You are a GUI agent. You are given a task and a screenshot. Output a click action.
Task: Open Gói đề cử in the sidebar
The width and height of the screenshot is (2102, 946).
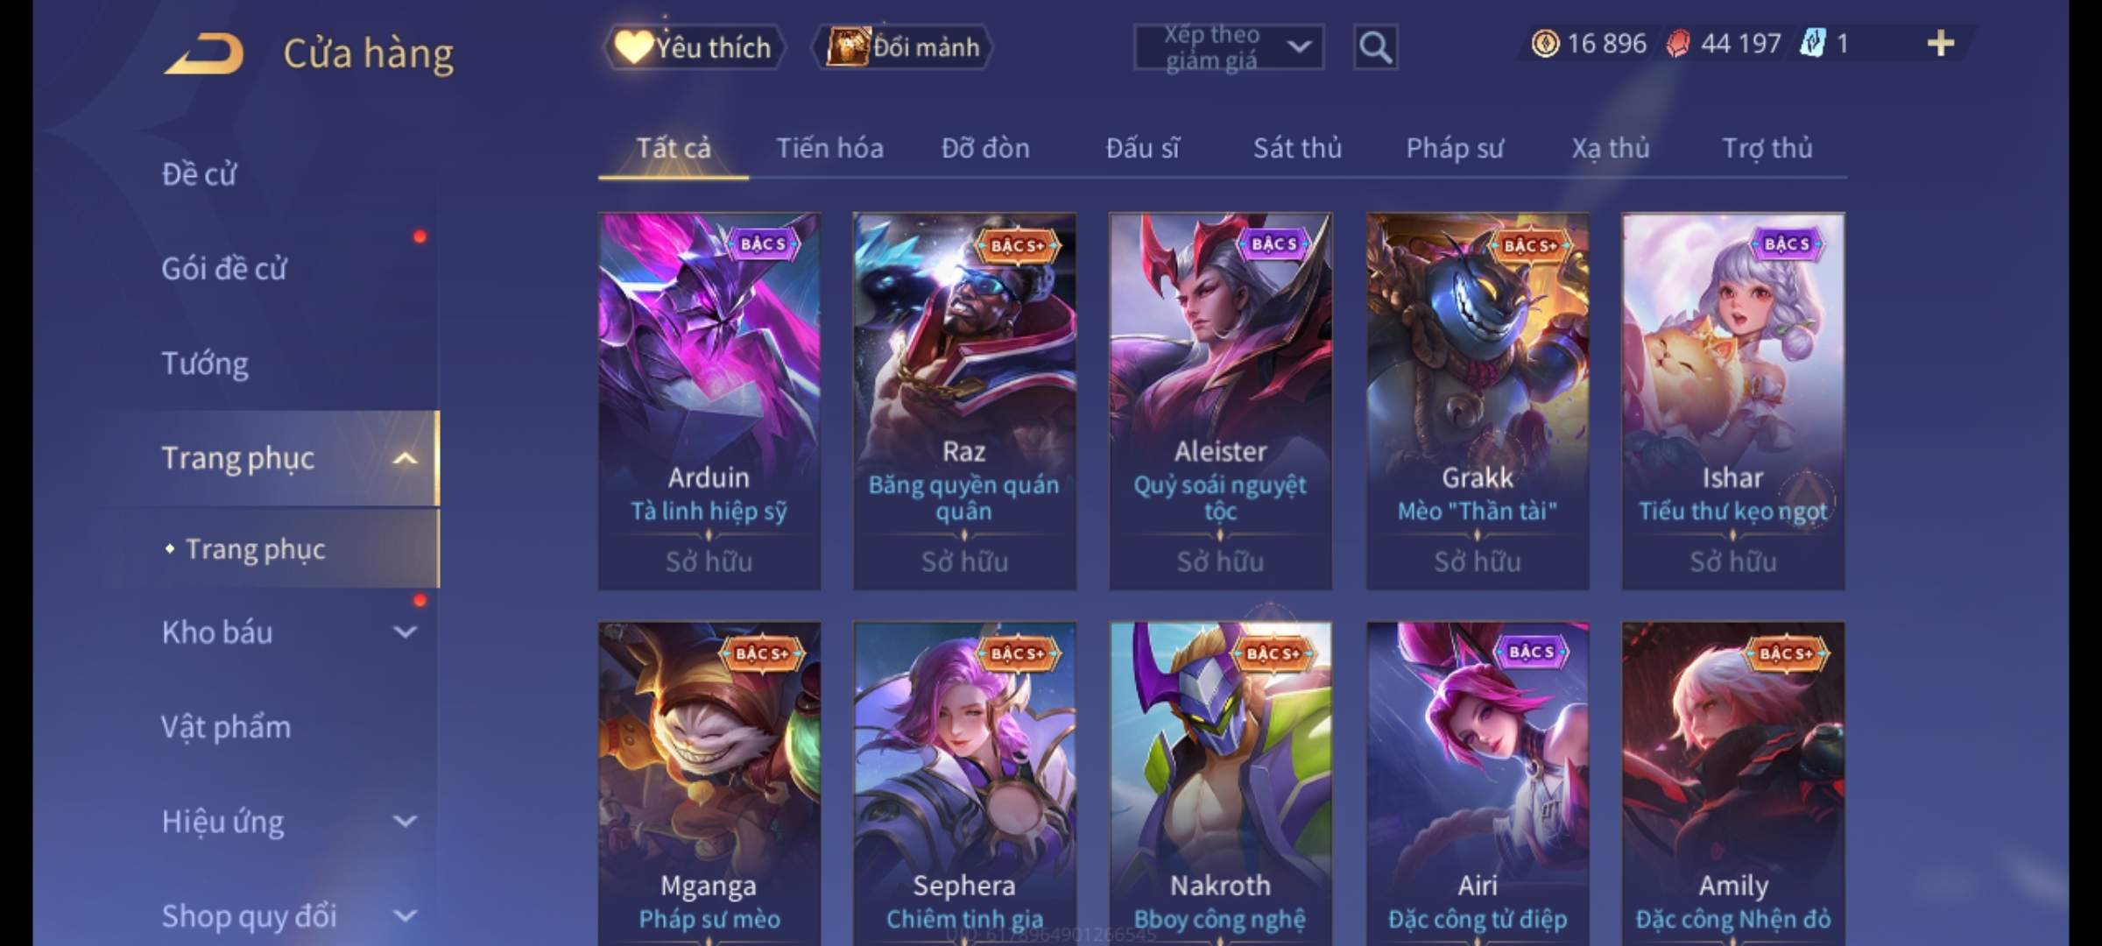click(224, 269)
